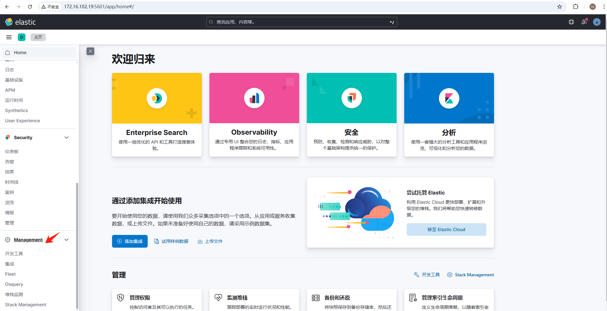The width and height of the screenshot is (607, 311).
Task: Collapse the Security section chevron
Action: [67, 138]
